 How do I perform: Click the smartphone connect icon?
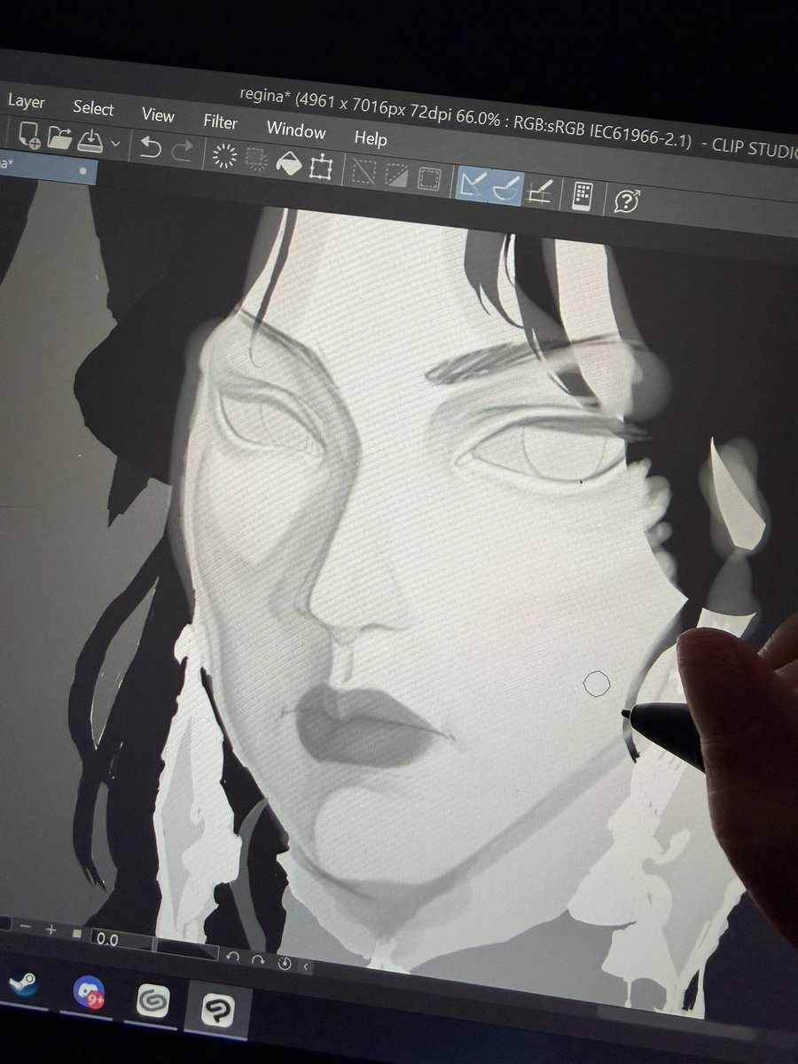tap(582, 195)
